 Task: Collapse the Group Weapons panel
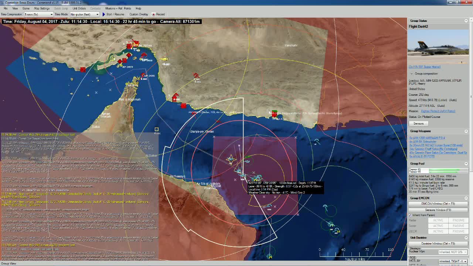[466, 131]
